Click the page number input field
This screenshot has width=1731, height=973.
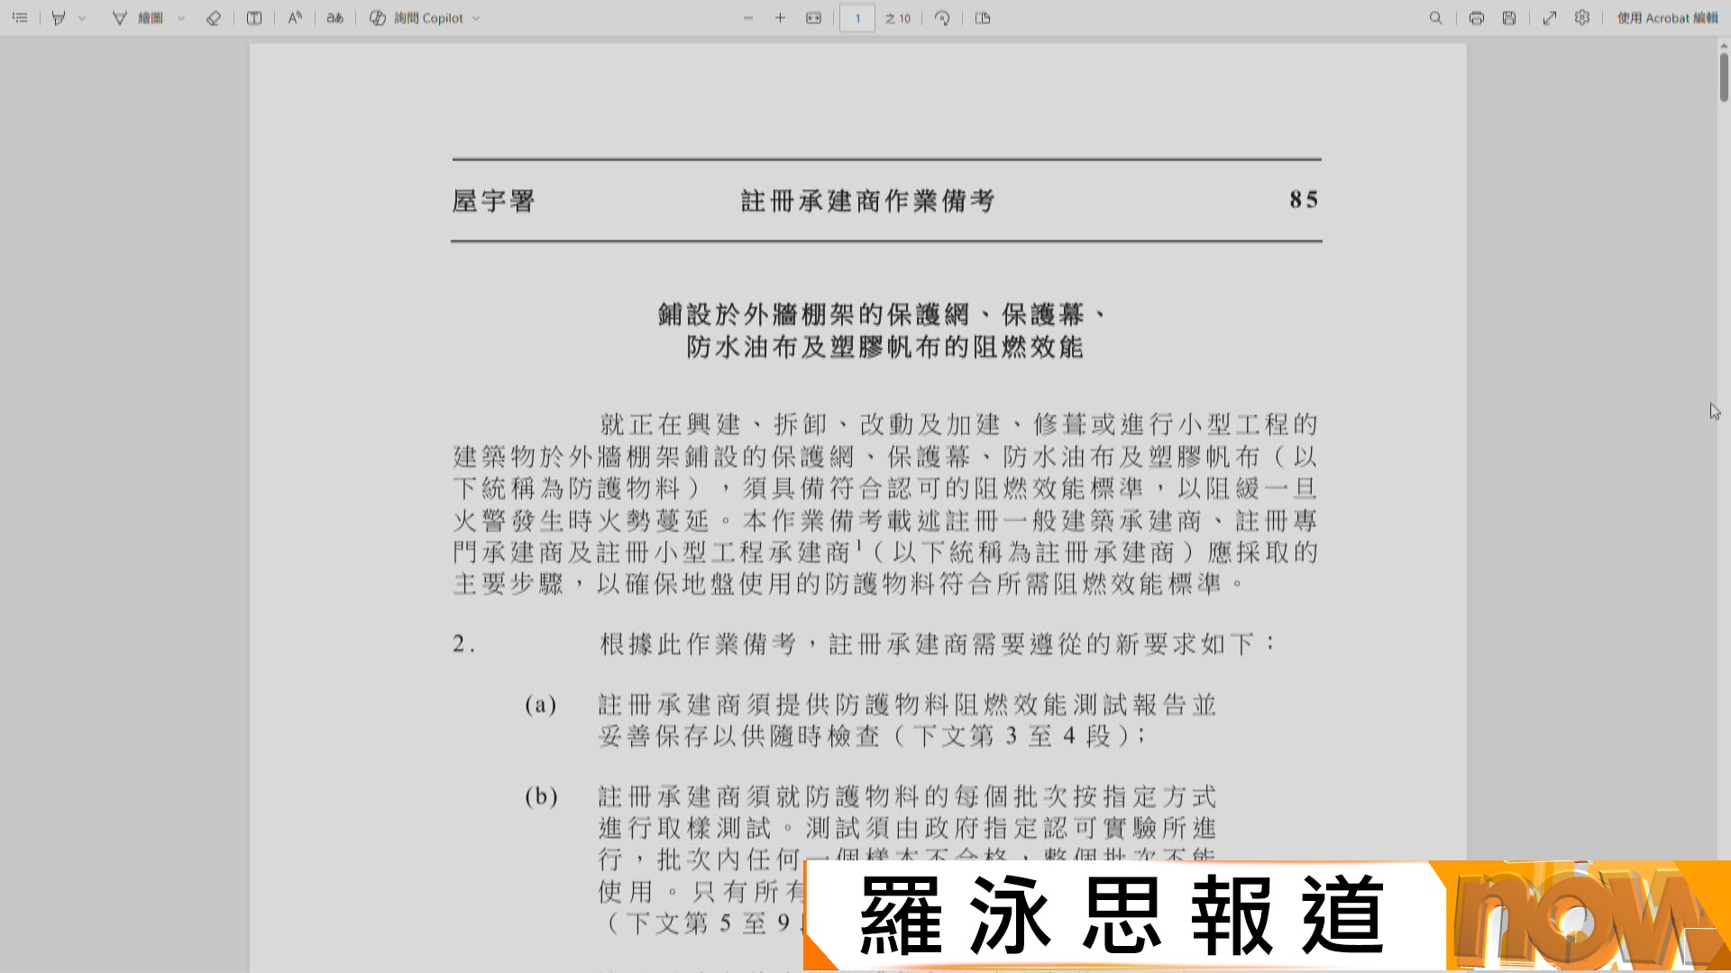point(857,18)
